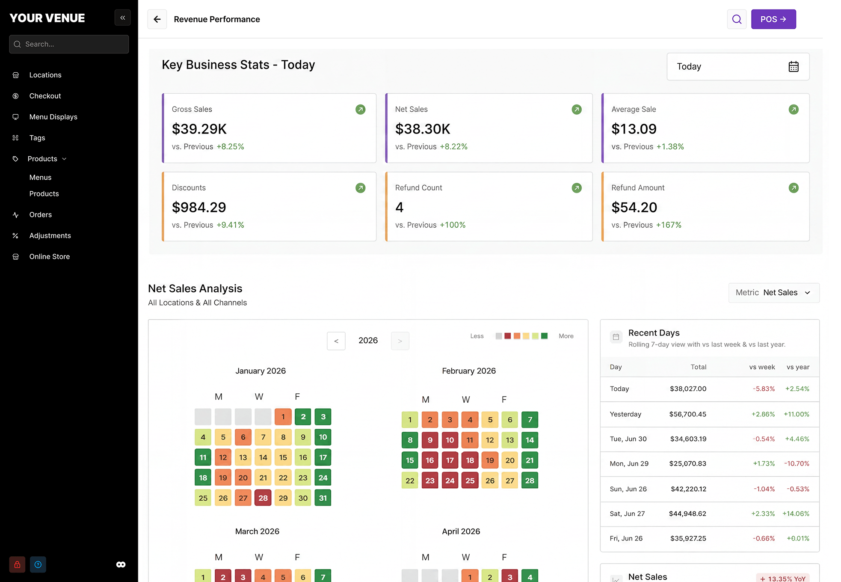Click the sidebar Search field

click(x=69, y=44)
